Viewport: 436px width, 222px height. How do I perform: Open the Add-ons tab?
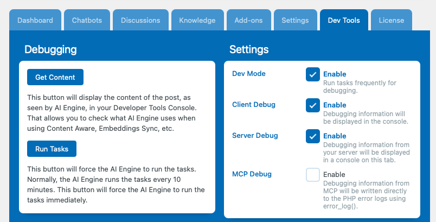pos(248,20)
